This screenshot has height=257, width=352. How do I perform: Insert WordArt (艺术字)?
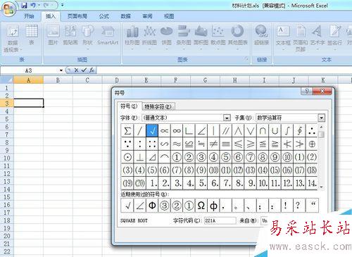pyautogui.click(x=318, y=37)
